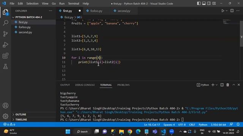Open the Run menu
The image size is (243, 136).
(x=62, y=3)
